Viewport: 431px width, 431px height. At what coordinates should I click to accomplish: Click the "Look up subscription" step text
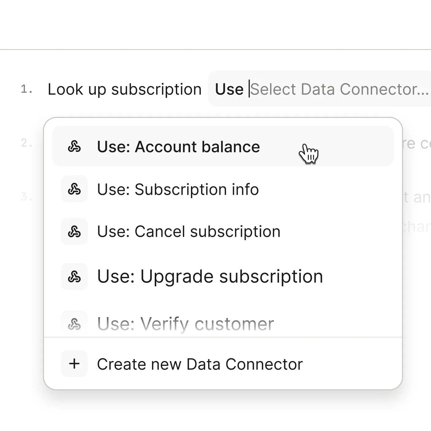125,89
